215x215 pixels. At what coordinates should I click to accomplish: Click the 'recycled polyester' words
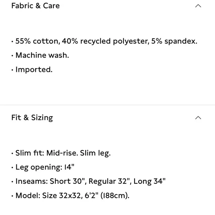click(x=114, y=41)
